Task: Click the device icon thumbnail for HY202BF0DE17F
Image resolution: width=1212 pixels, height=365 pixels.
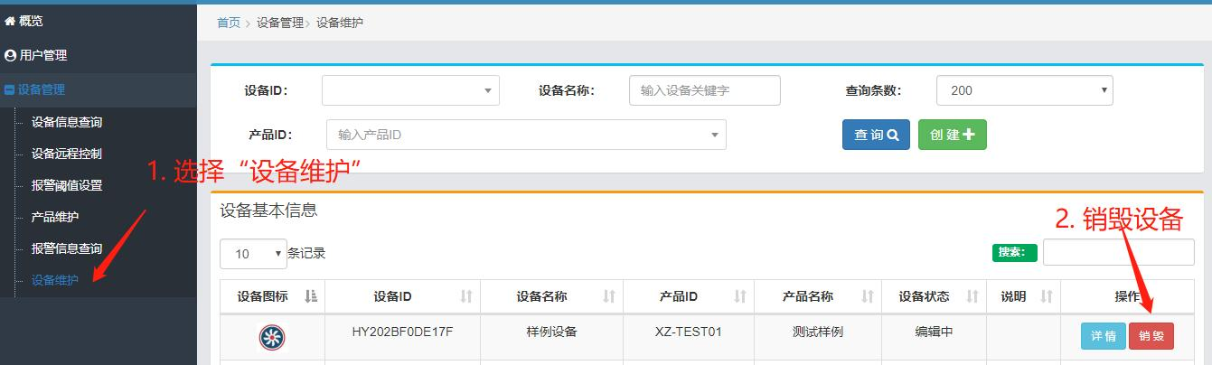Action: (x=272, y=337)
